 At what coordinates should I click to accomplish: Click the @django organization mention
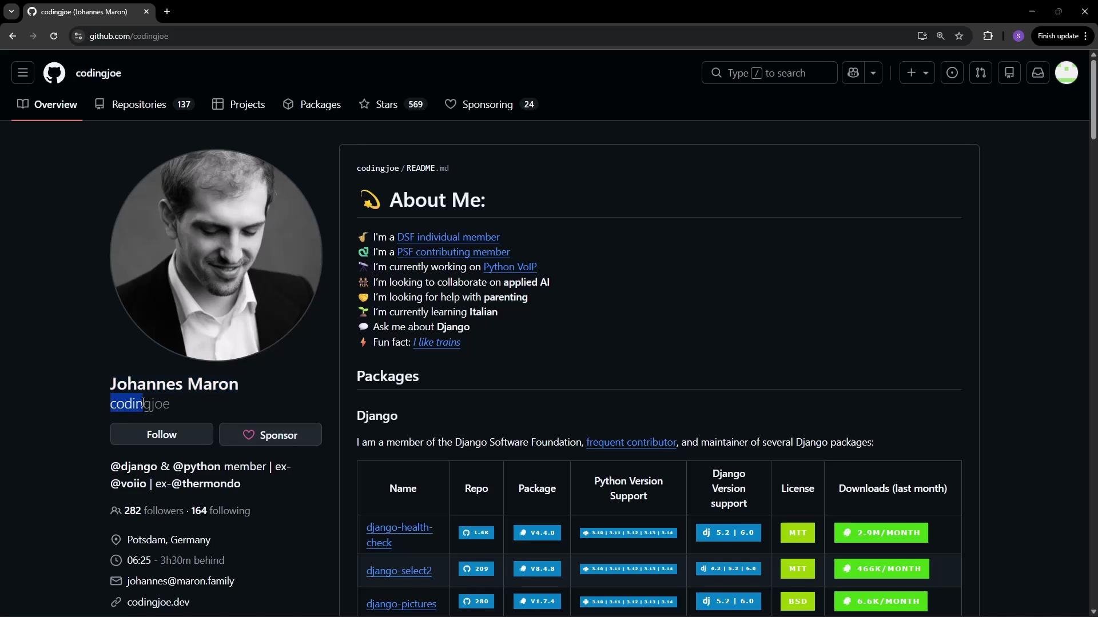tap(134, 467)
